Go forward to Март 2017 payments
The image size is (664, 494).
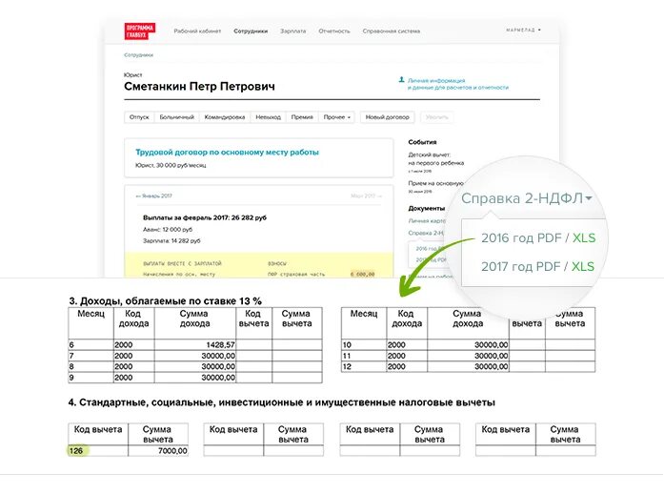coord(367,196)
